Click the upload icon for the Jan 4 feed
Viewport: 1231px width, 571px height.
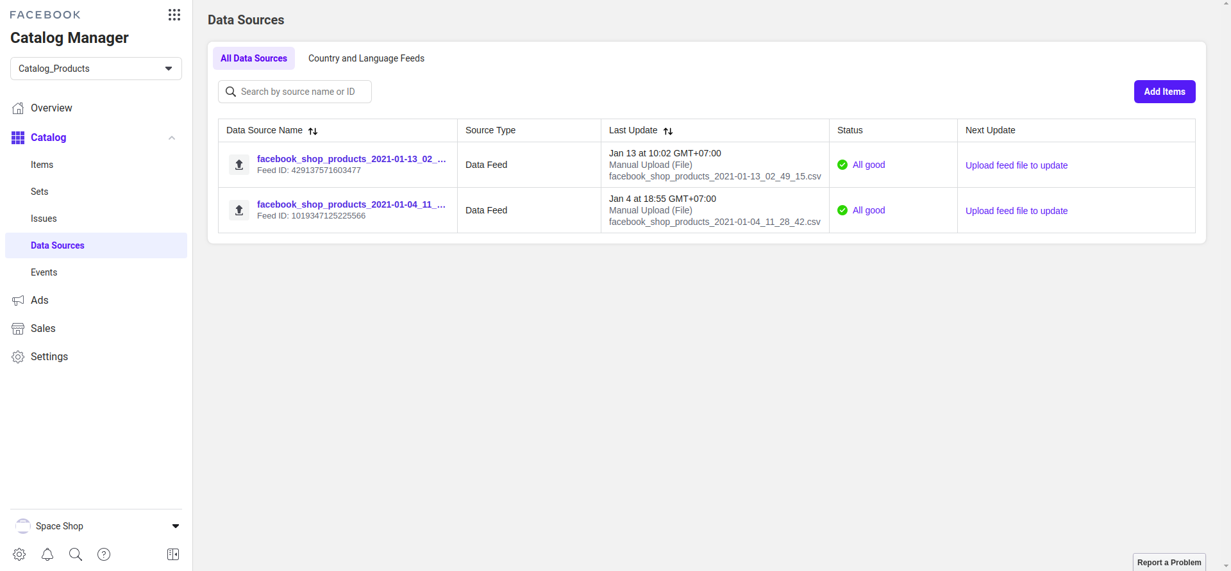pyautogui.click(x=239, y=210)
